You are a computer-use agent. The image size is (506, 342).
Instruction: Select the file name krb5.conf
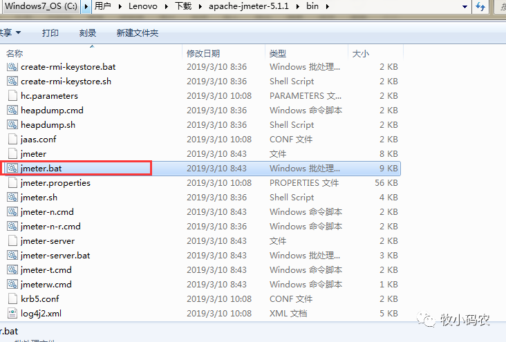point(40,299)
